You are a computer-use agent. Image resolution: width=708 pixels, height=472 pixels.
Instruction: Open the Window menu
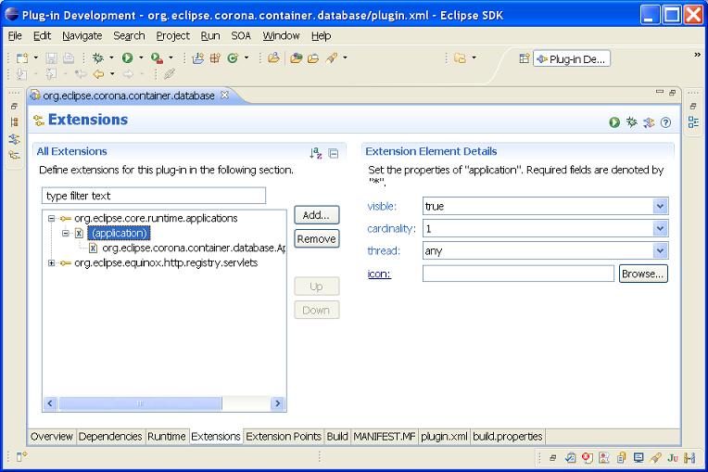[281, 35]
